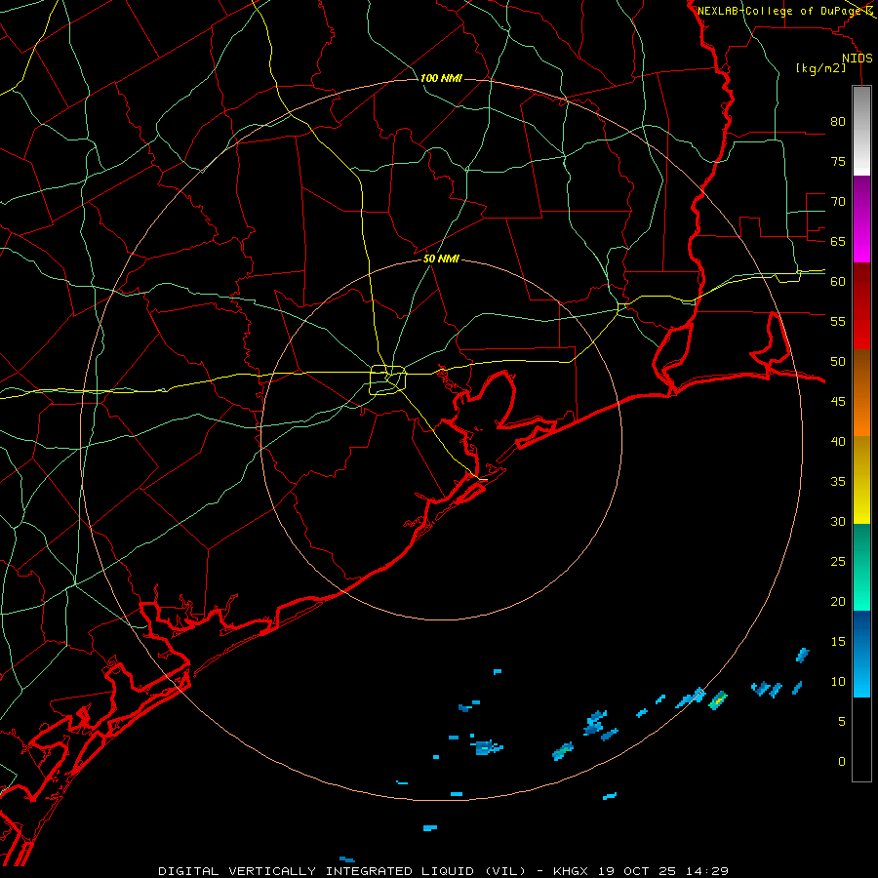Viewport: 878px width, 878px height.
Task: Click the 30 value on the VIL scale
Action: pos(838,521)
